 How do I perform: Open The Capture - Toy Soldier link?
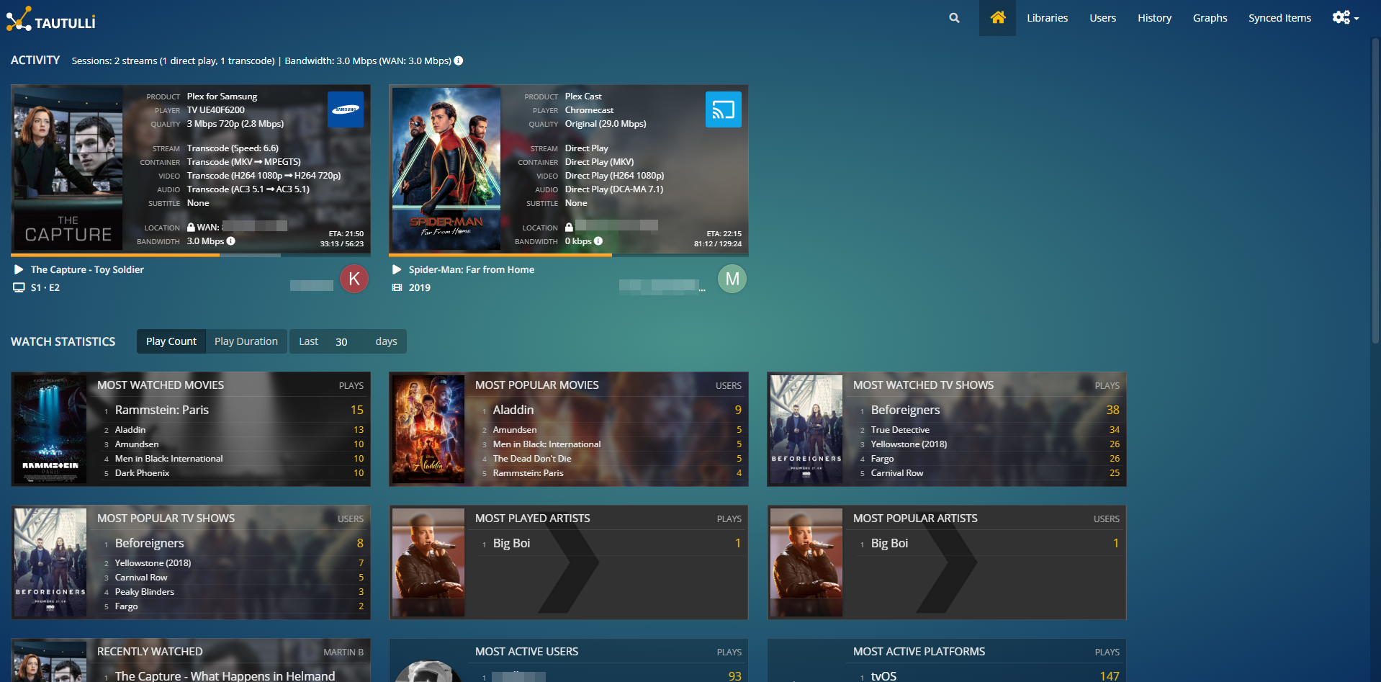[87, 269]
